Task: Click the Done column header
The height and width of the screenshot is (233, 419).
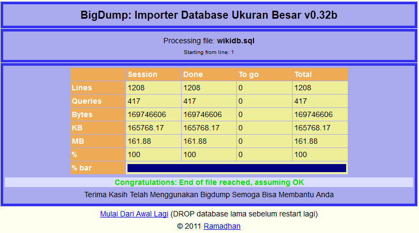Action: 209,74
